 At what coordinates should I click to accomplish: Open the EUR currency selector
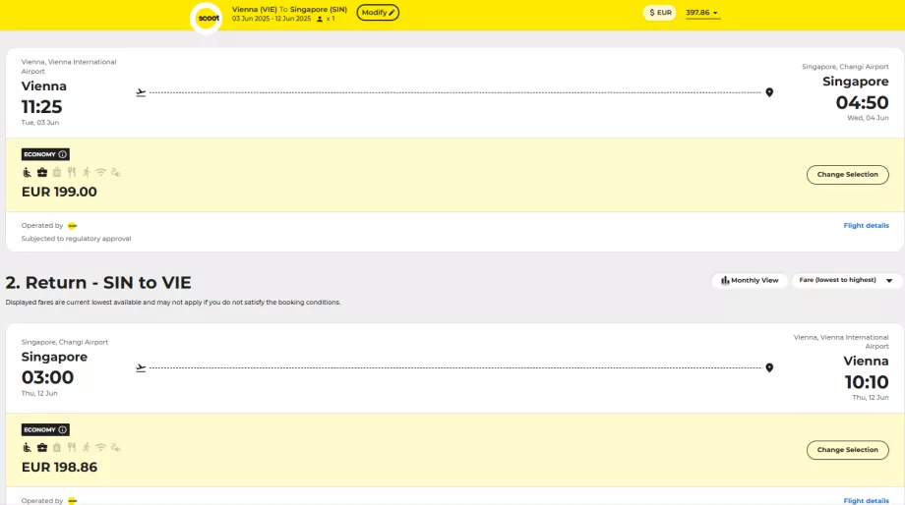[660, 13]
